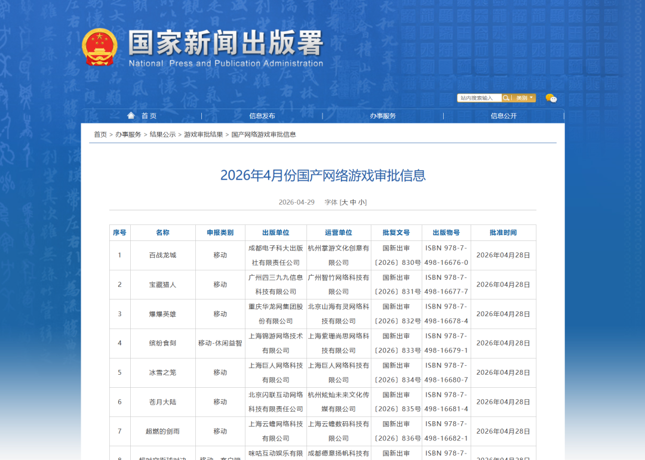Viewport: 645px width, 460px height.
Task: Select game name 缤纷食刻
Action: click(163, 343)
